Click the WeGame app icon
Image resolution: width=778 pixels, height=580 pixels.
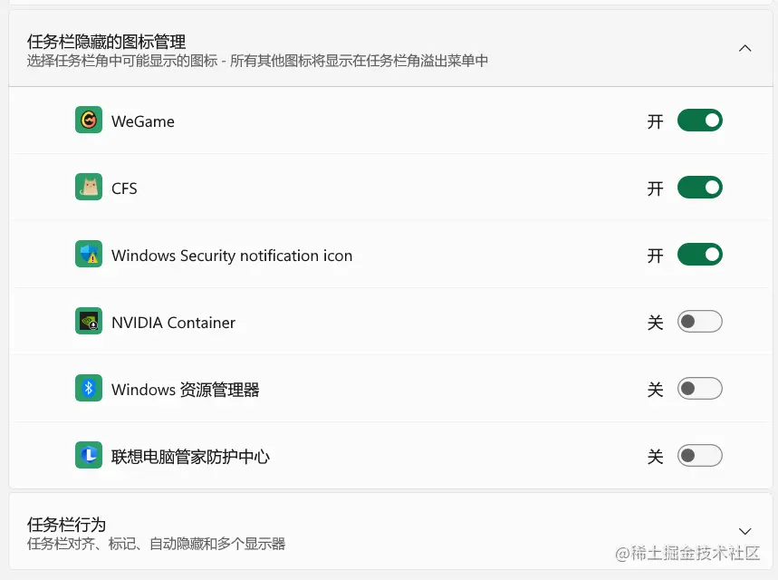click(87, 120)
